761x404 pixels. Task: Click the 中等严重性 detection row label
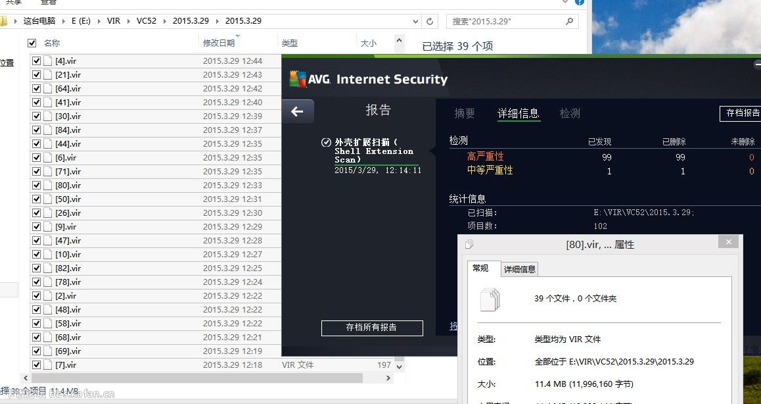pyautogui.click(x=490, y=170)
